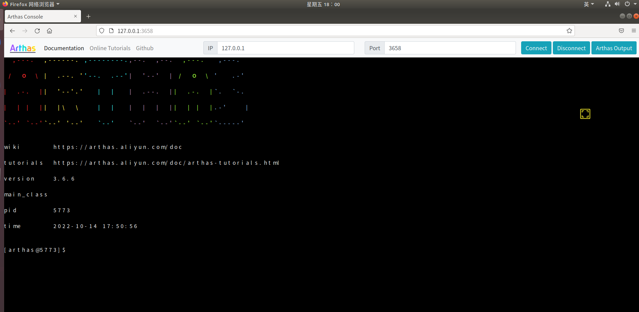Click the Disconnect button

click(571, 48)
